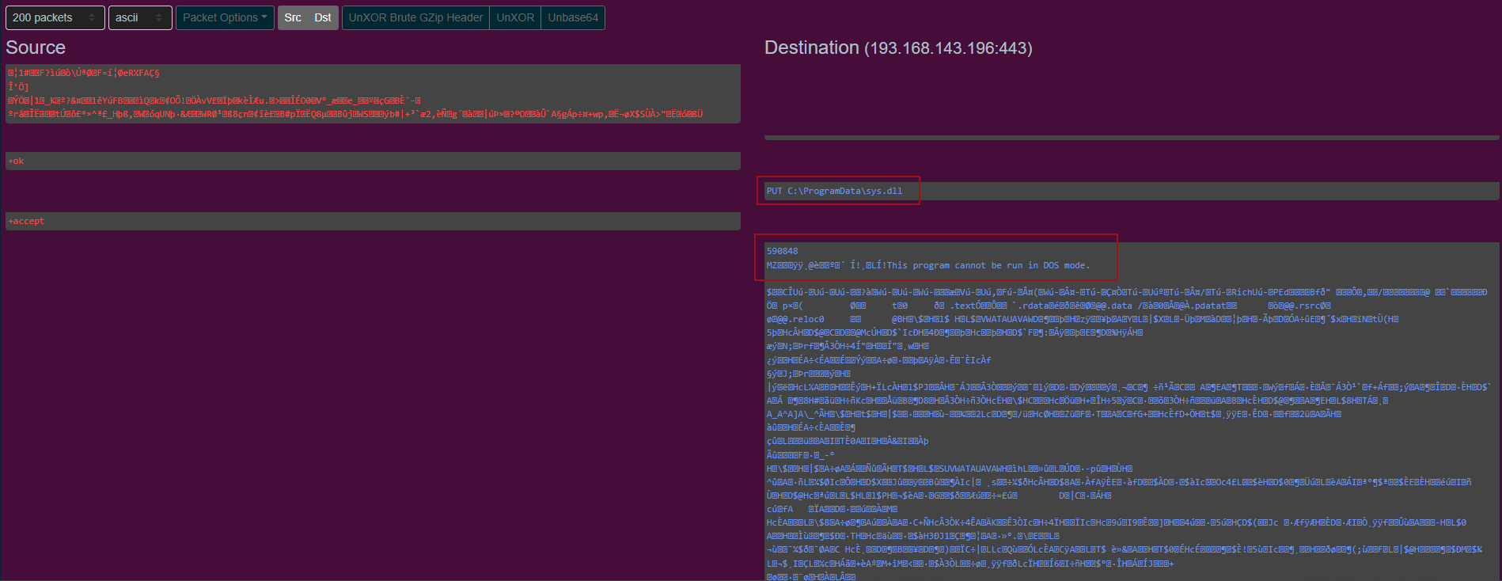Select the '+accept' source packet
1502x581 pixels.
tap(373, 221)
